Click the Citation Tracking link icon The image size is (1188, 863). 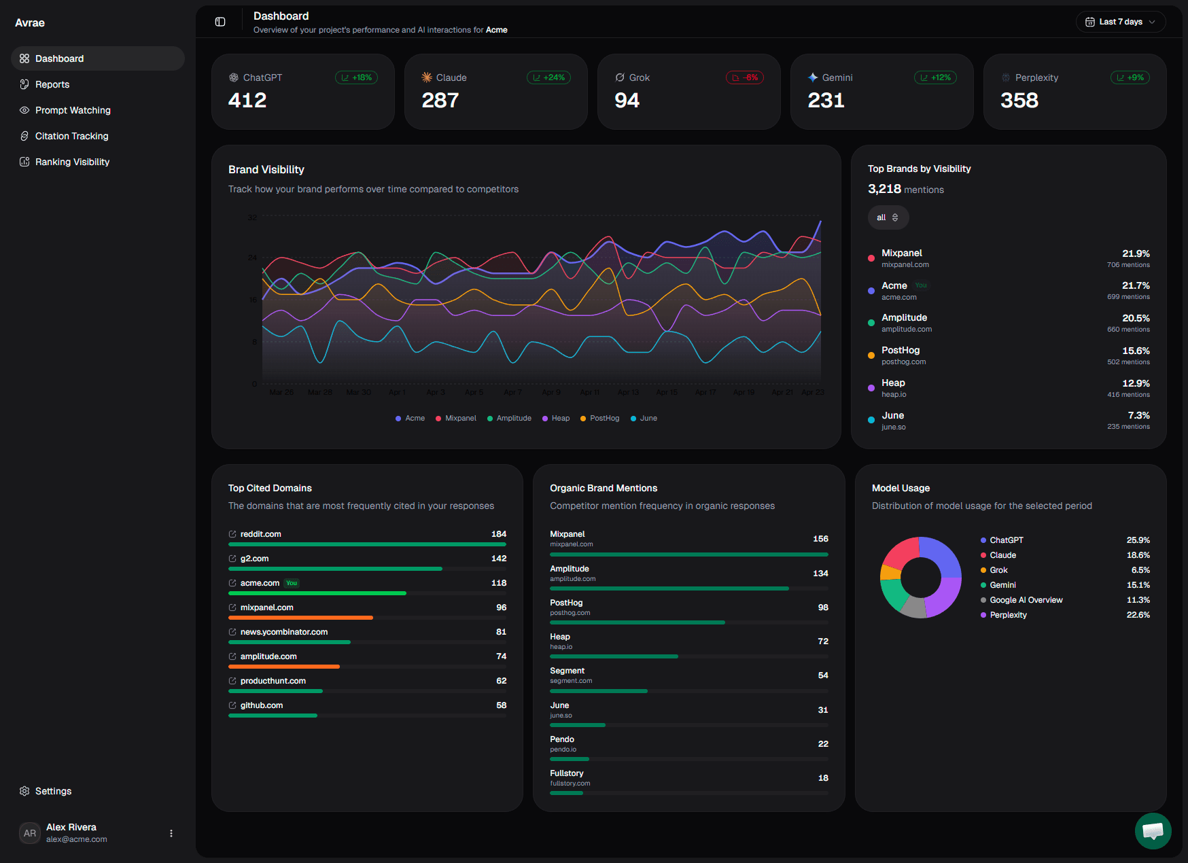tap(24, 136)
